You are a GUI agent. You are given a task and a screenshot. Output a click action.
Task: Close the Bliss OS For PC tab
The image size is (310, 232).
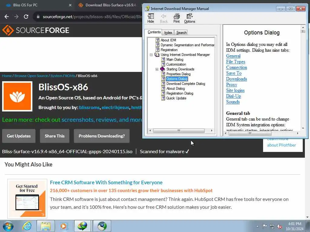point(70,5)
